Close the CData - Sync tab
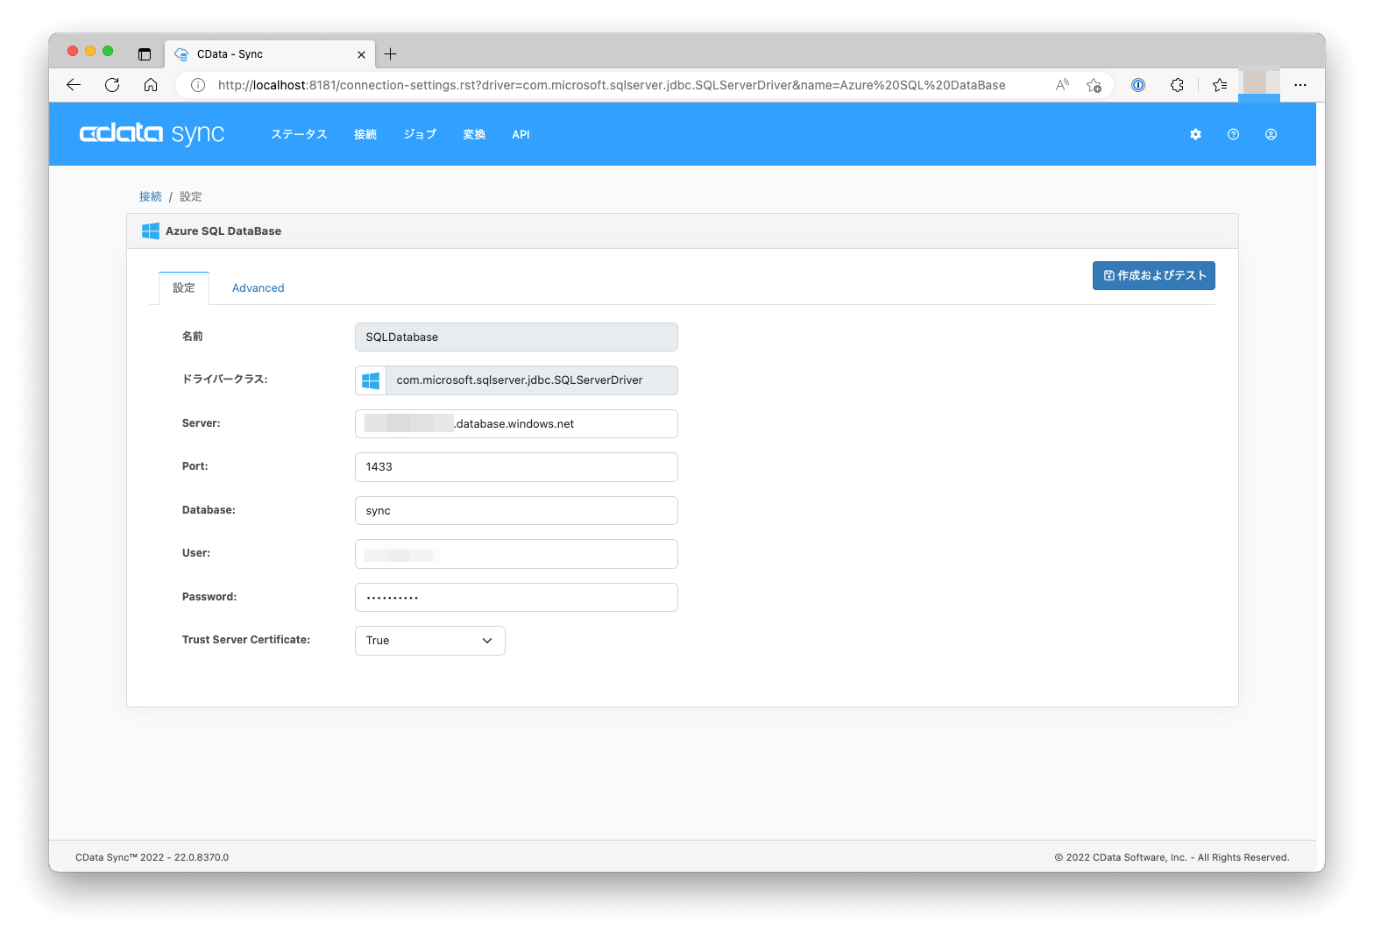Image resolution: width=1374 pixels, height=937 pixels. (x=361, y=54)
